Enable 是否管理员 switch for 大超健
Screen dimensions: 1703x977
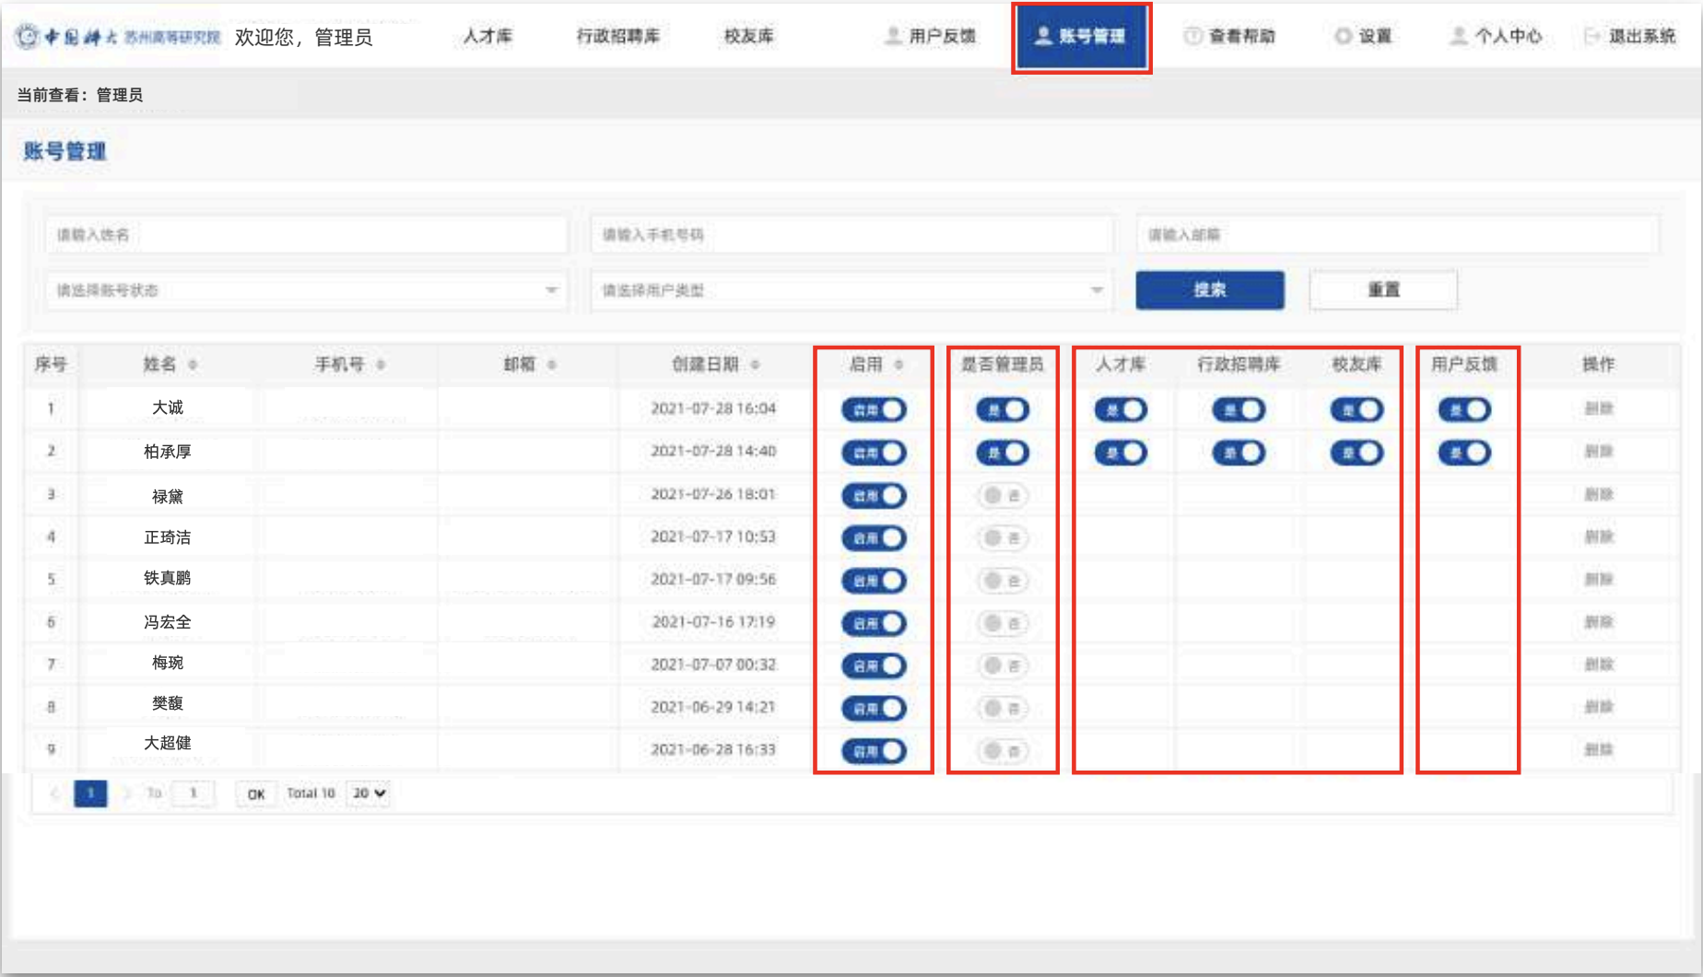(1003, 751)
